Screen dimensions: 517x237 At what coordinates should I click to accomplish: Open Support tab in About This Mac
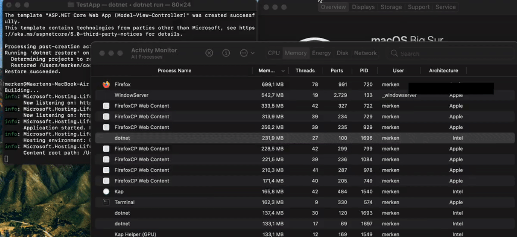coord(419,7)
